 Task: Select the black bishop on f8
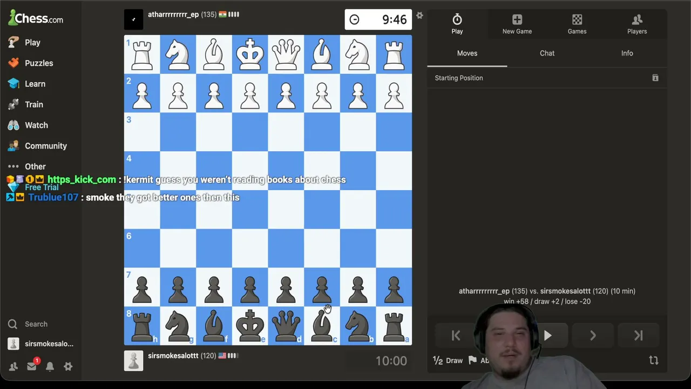tap(214, 326)
